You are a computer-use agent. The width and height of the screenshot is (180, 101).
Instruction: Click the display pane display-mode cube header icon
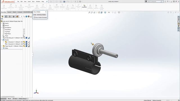[x=26, y=17]
